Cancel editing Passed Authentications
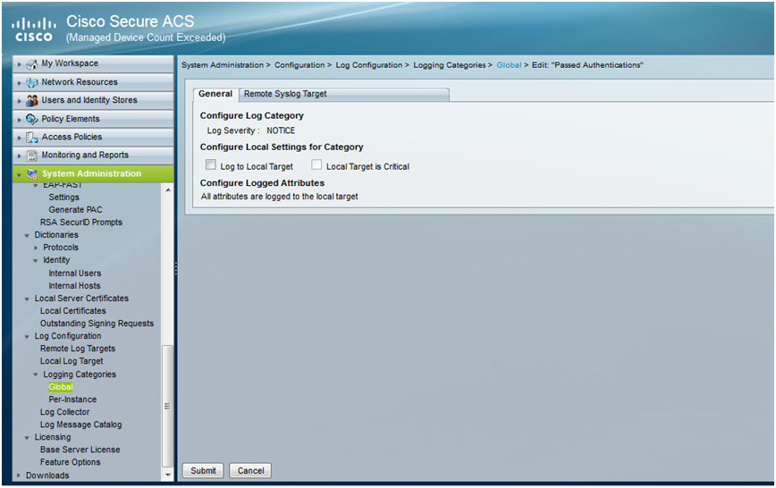The width and height of the screenshot is (776, 488). [250, 471]
